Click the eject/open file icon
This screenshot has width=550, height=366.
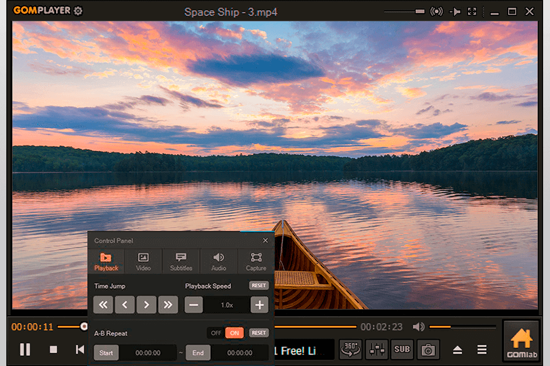pos(457,349)
